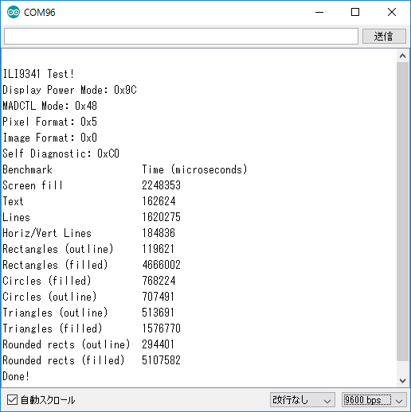Click Screen fill value 2248353

(x=162, y=185)
